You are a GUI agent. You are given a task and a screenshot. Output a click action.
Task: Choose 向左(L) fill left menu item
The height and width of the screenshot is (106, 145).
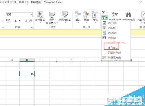click(x=116, y=38)
